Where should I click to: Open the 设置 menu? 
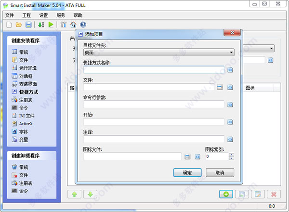point(44,15)
